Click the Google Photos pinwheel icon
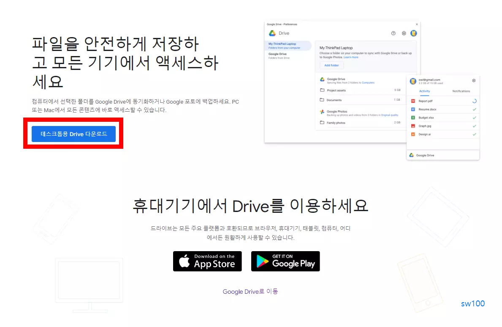 coord(322,111)
